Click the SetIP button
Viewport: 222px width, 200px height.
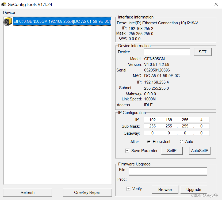coord(172,150)
